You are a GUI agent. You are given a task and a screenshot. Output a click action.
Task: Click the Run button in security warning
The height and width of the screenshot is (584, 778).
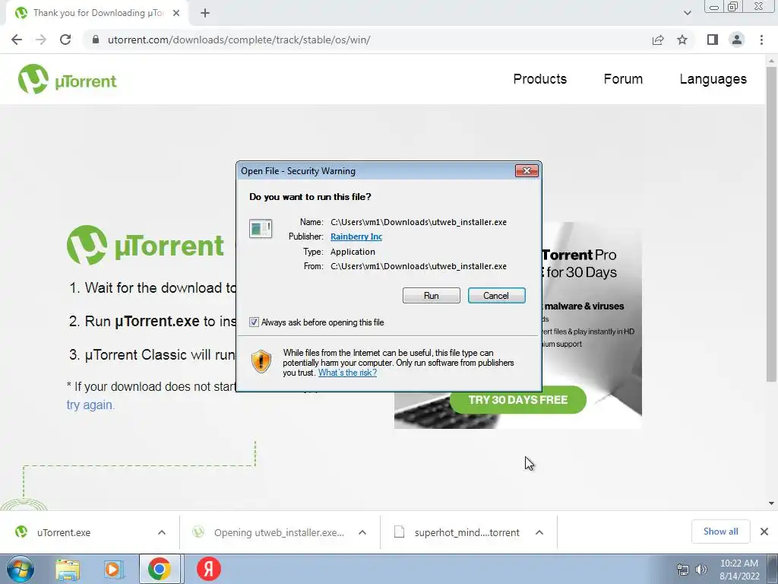[x=432, y=296]
